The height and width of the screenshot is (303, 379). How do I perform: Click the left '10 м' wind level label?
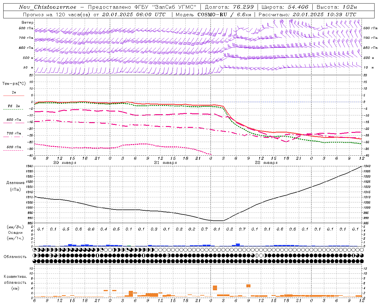(x=28, y=67)
